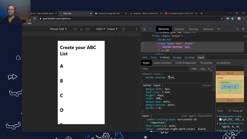
Task: Close the React App tab
Action: click(91, 14)
